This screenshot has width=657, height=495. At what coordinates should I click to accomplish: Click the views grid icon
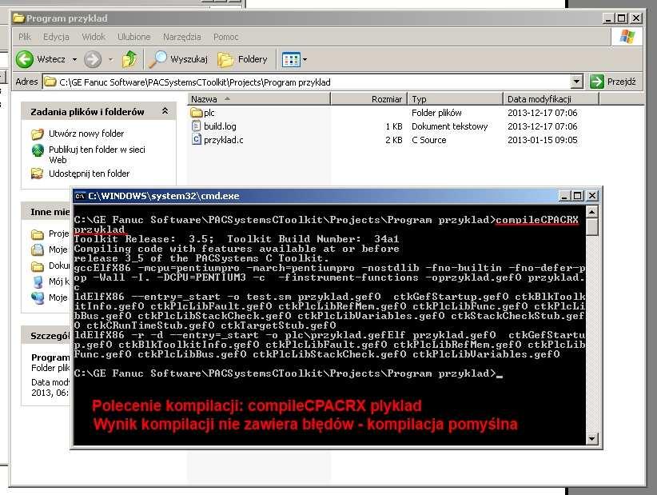291,59
